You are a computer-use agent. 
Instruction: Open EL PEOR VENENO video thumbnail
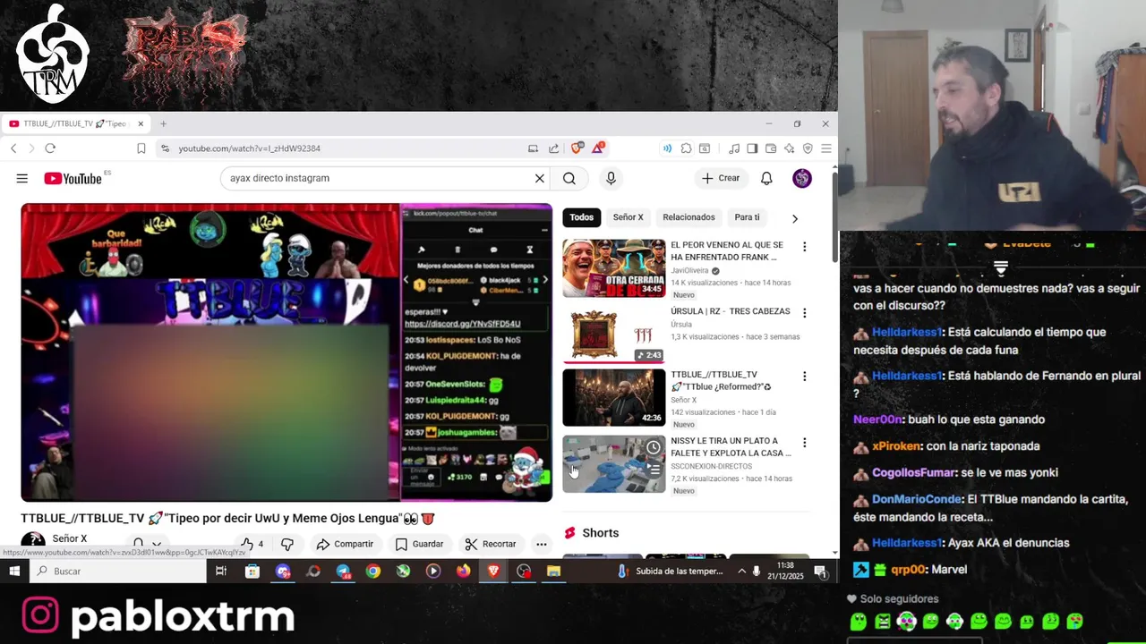pyautogui.click(x=613, y=268)
